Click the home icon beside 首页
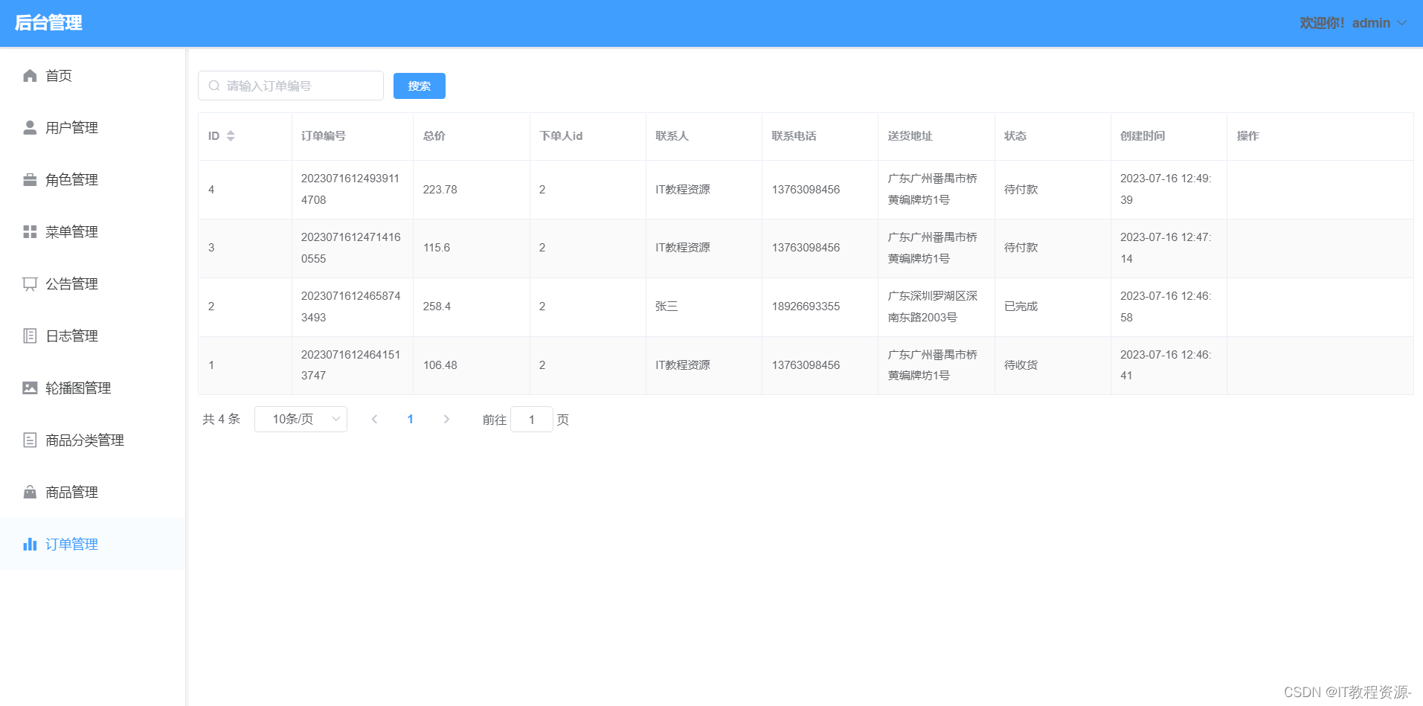1423x706 pixels. (30, 76)
